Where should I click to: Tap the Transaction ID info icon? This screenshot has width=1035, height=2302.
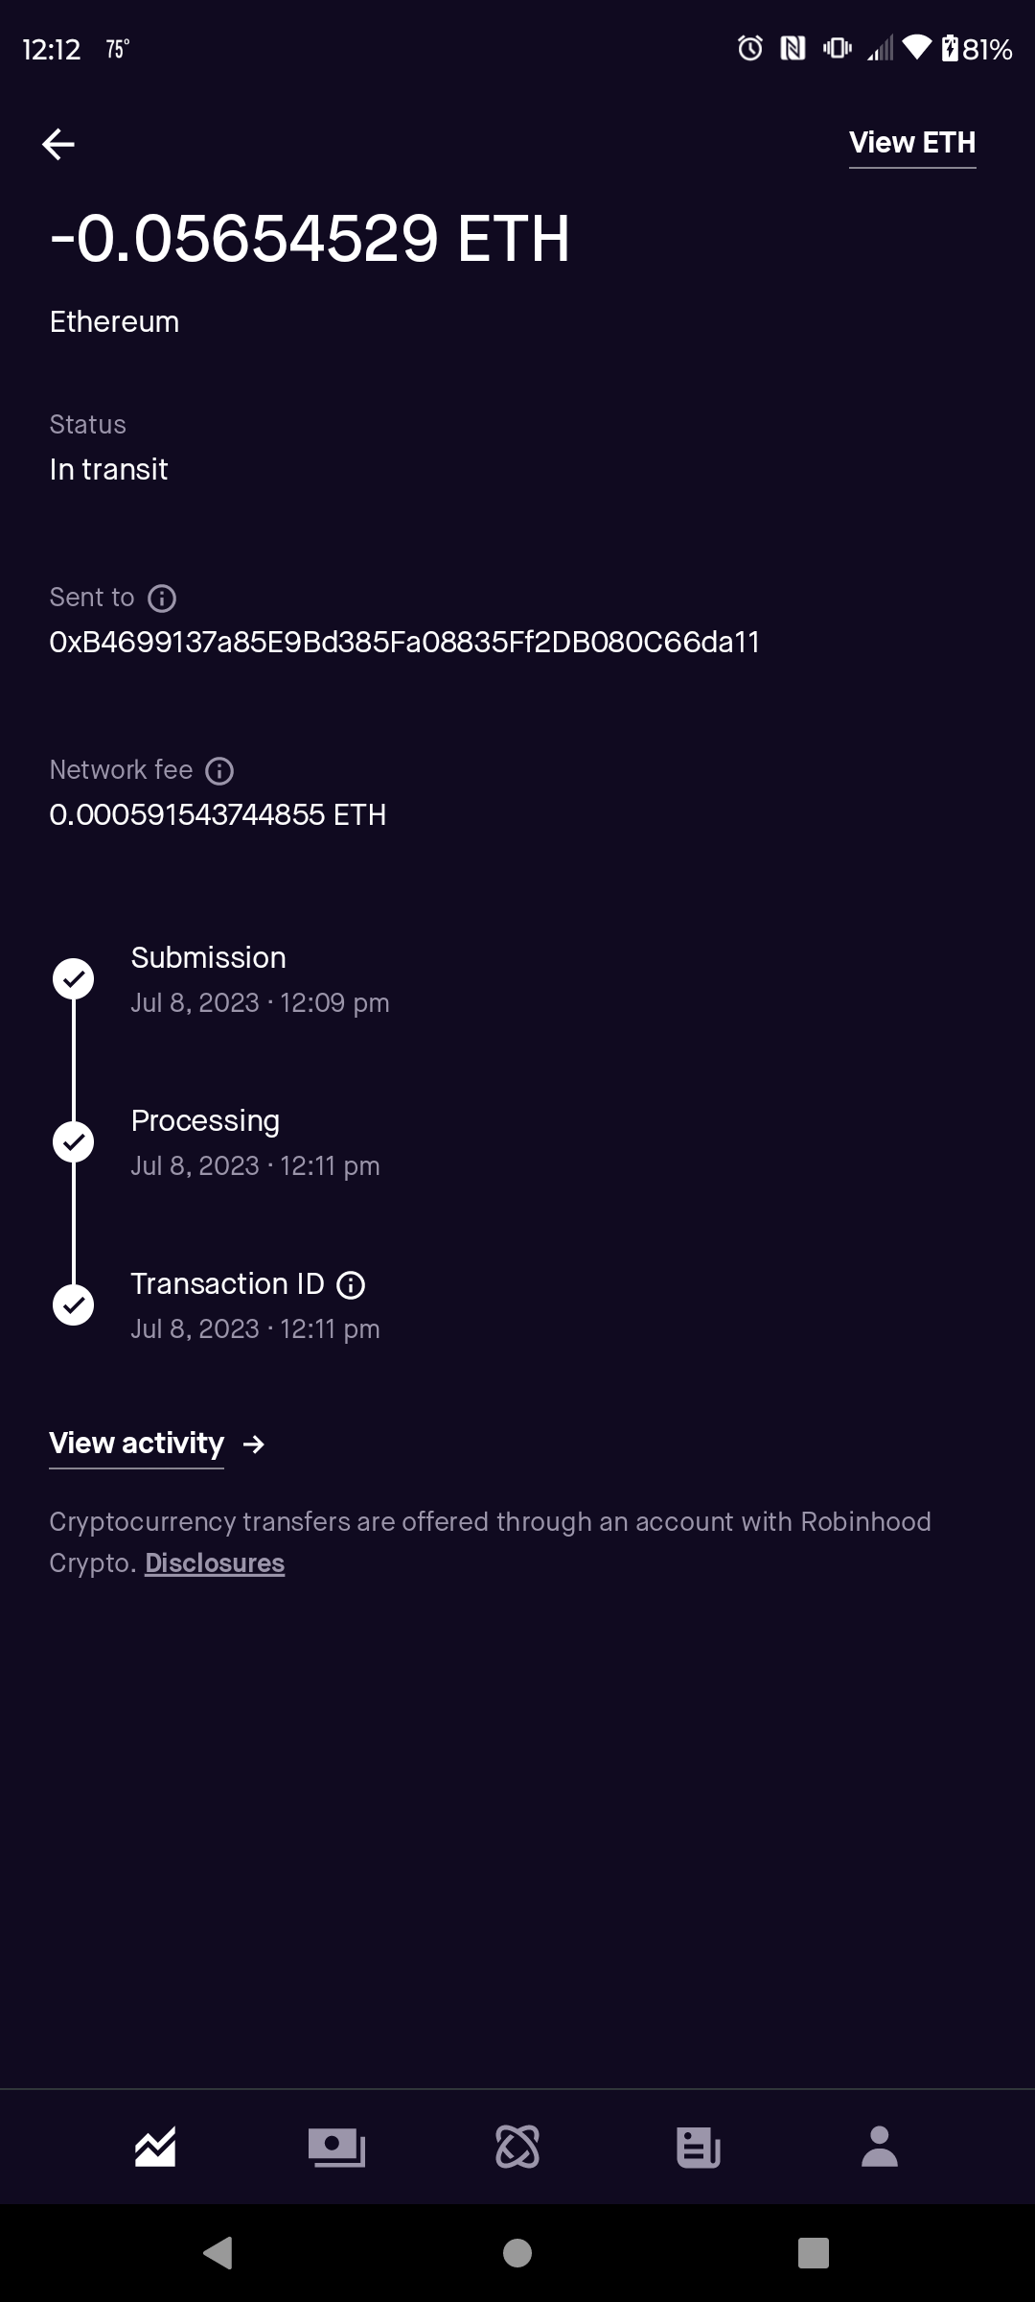point(351,1285)
